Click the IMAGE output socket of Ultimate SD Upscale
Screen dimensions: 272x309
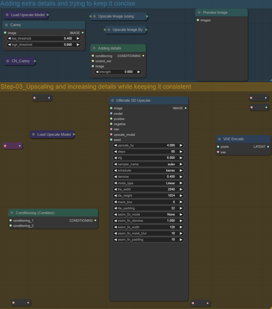point(185,108)
